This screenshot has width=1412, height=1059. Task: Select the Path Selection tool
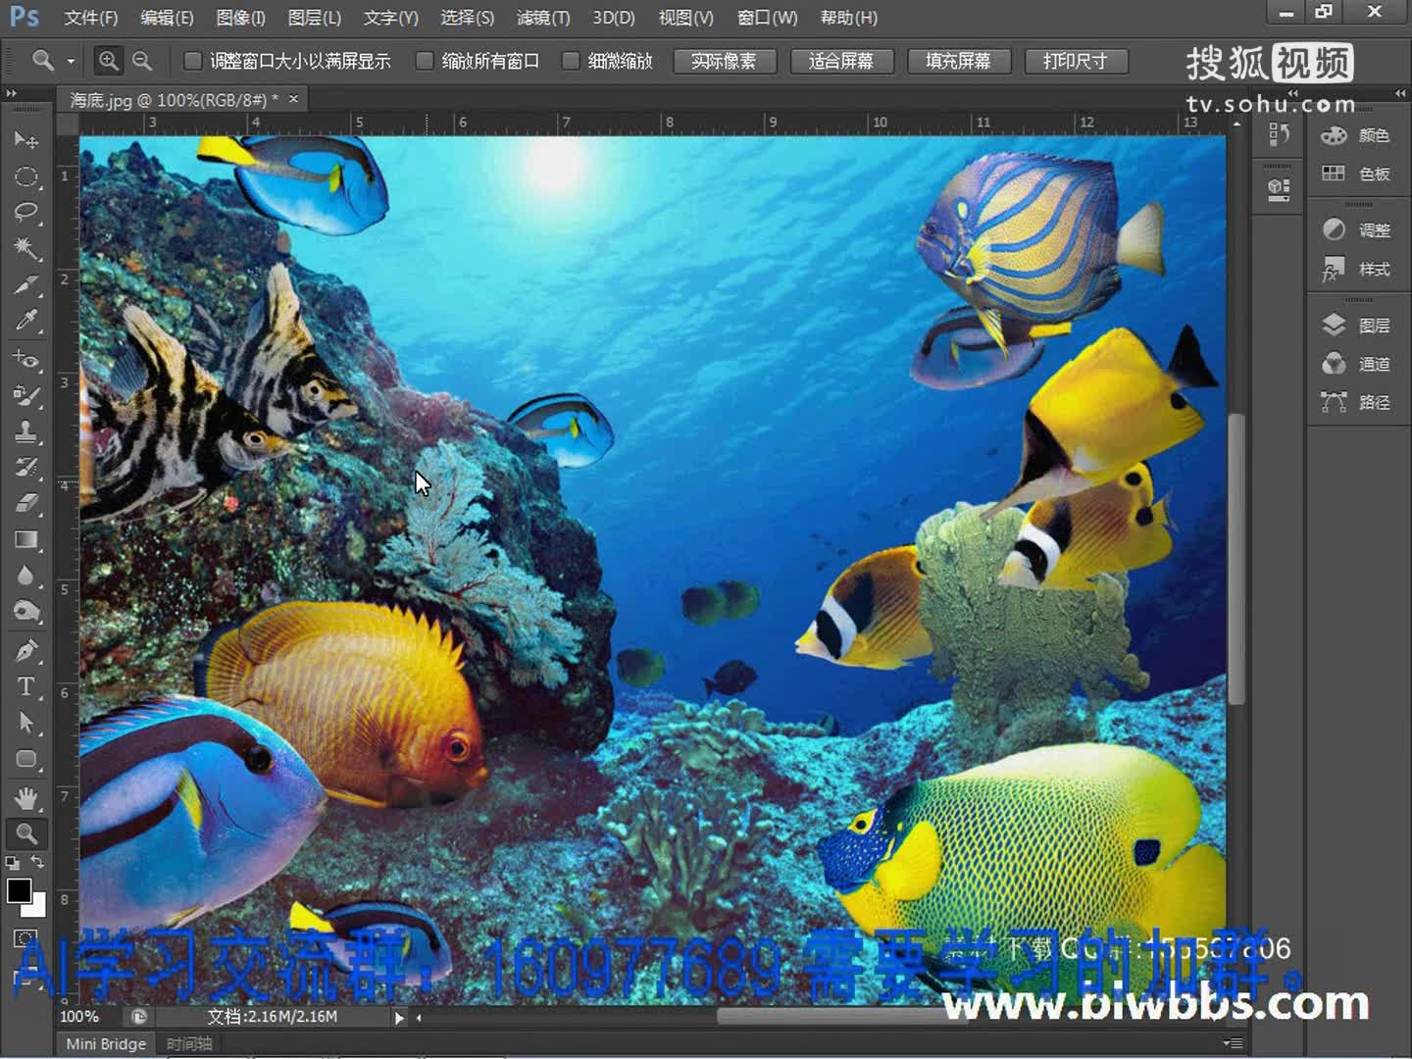coord(26,723)
